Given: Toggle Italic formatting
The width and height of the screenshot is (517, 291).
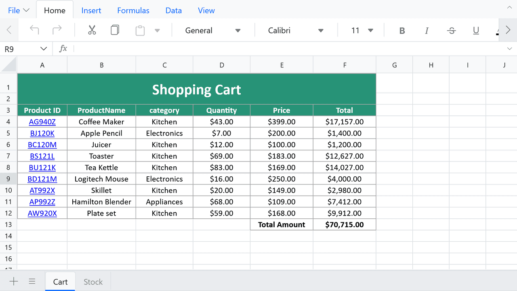Looking at the screenshot, I should (427, 31).
